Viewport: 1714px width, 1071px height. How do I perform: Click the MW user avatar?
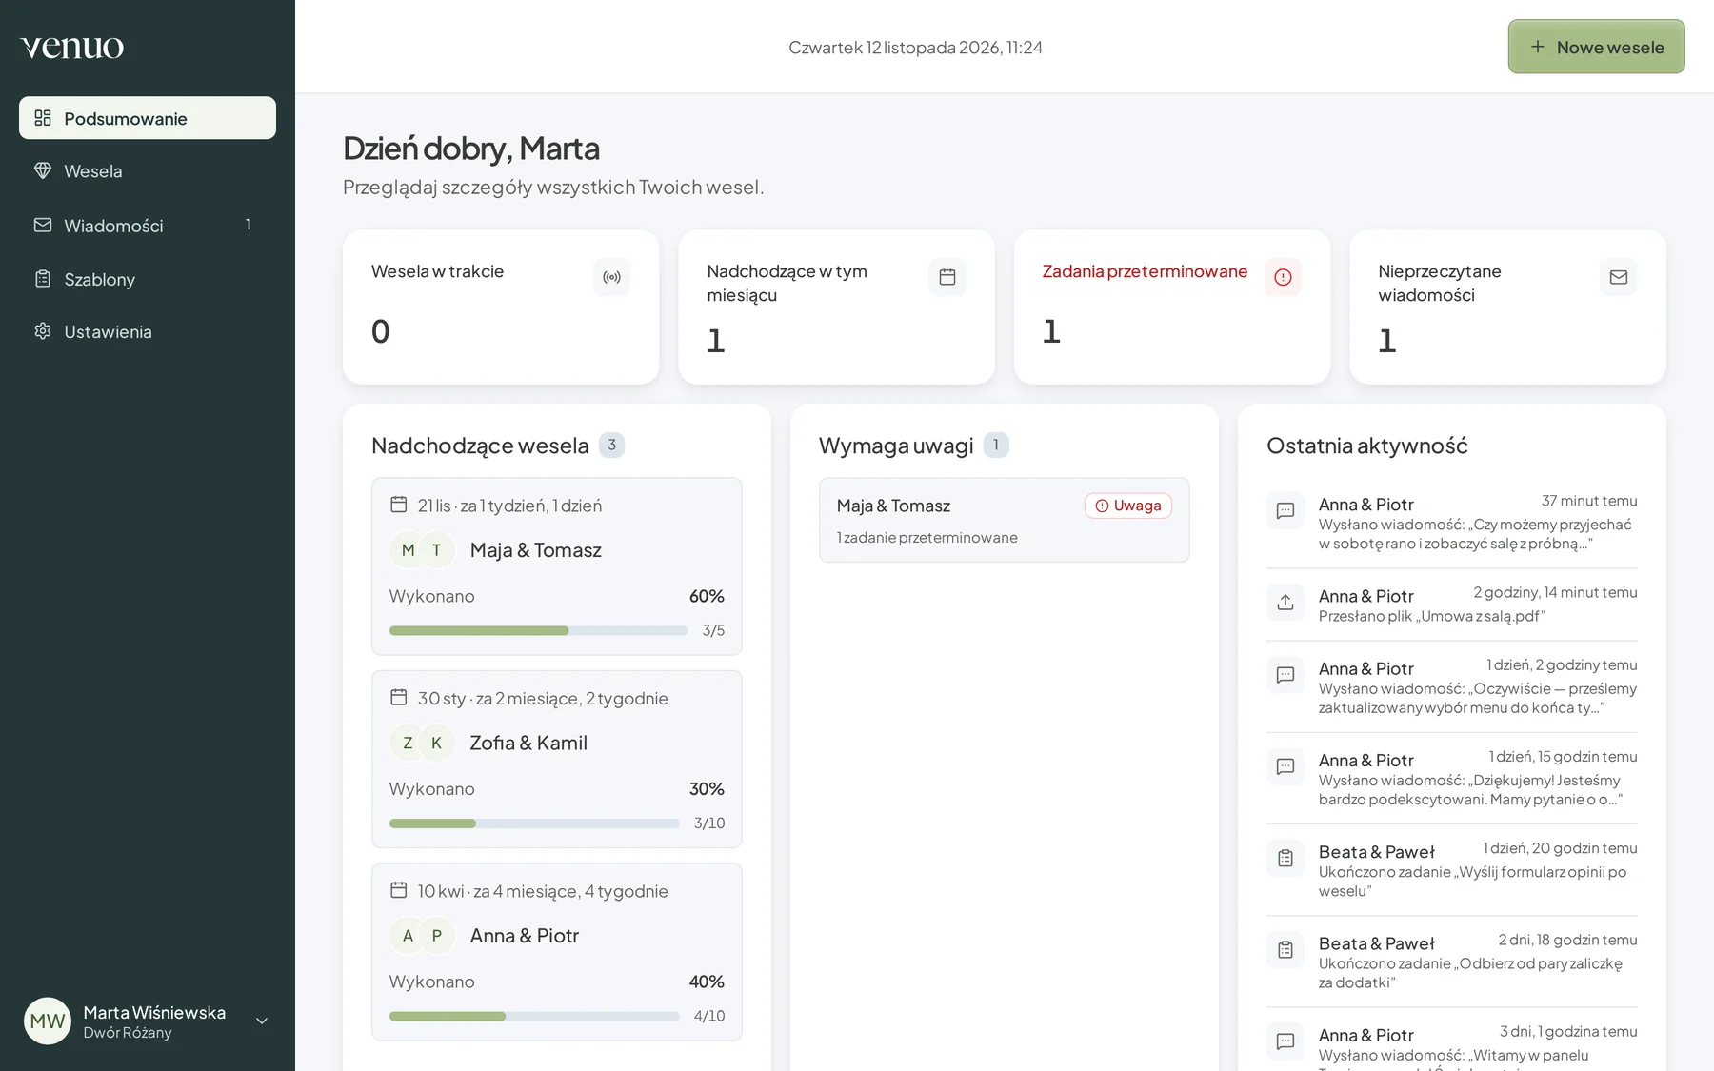click(48, 1021)
